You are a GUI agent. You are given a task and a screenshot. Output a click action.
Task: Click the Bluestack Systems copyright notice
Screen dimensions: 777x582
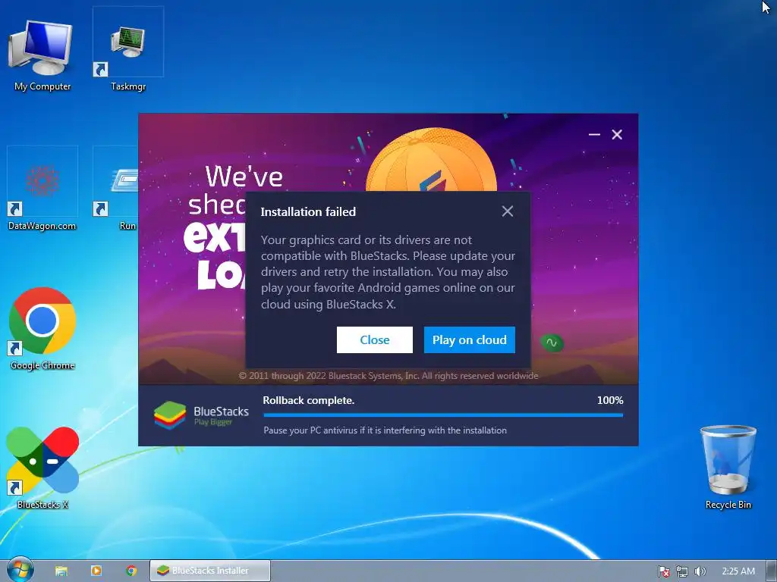(388, 376)
